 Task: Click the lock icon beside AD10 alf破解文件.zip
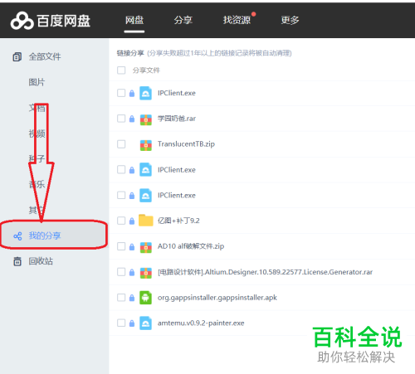point(132,246)
